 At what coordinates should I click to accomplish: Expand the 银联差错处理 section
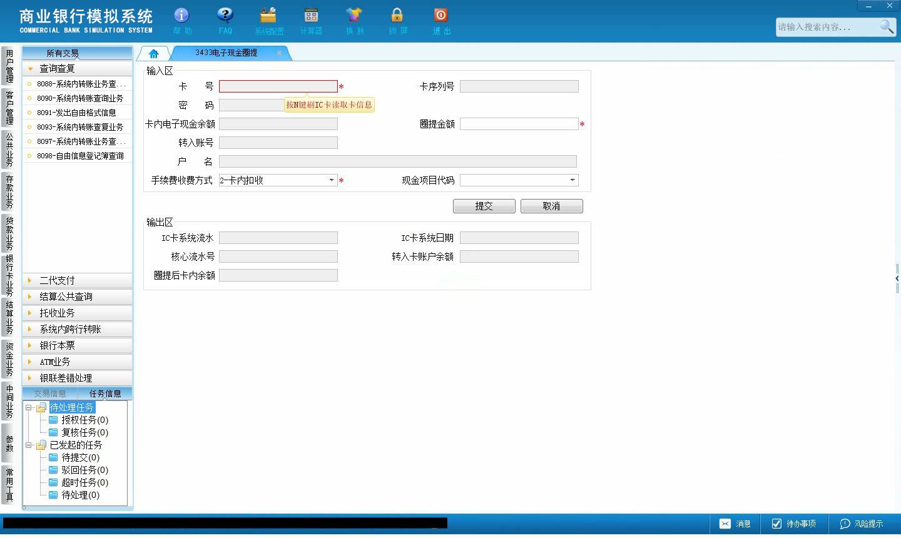tap(78, 378)
